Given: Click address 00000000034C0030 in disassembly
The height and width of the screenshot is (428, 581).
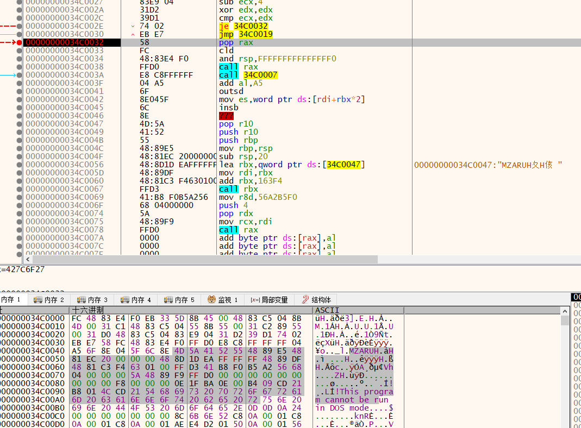Looking at the screenshot, I should point(65,34).
